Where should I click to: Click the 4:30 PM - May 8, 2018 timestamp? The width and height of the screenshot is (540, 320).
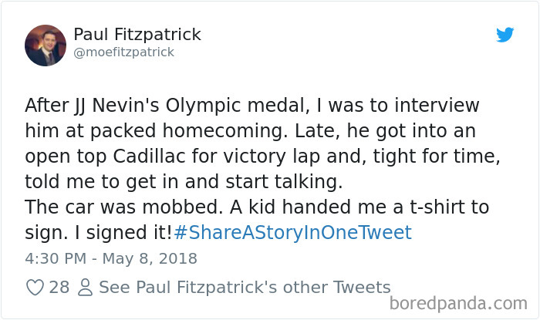tap(111, 258)
